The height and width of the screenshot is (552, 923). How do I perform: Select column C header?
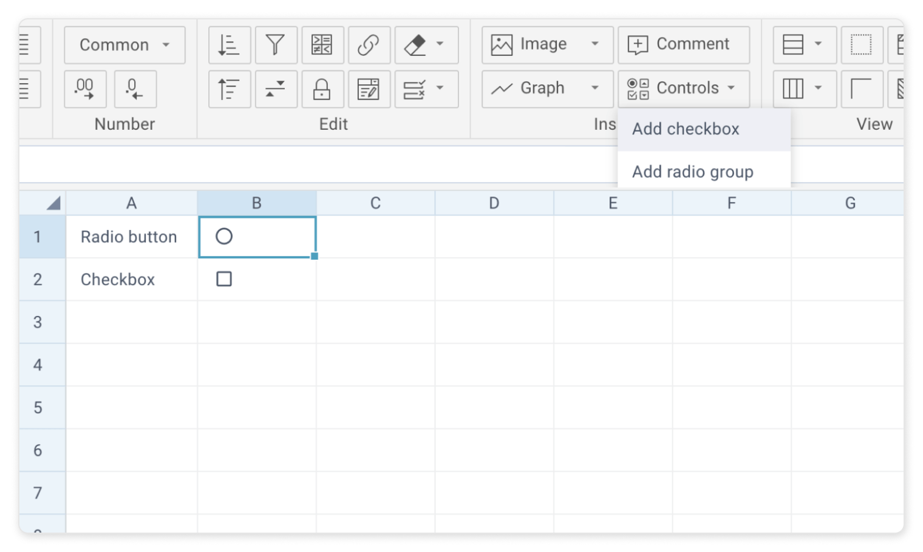(376, 203)
